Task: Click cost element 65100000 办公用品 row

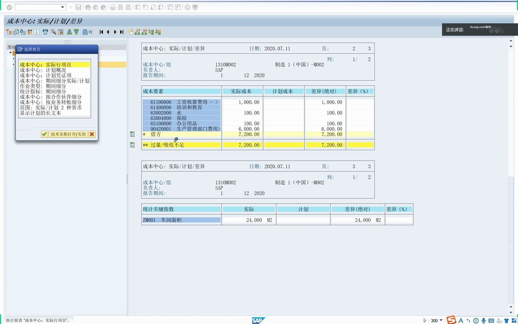Action: coord(182,124)
